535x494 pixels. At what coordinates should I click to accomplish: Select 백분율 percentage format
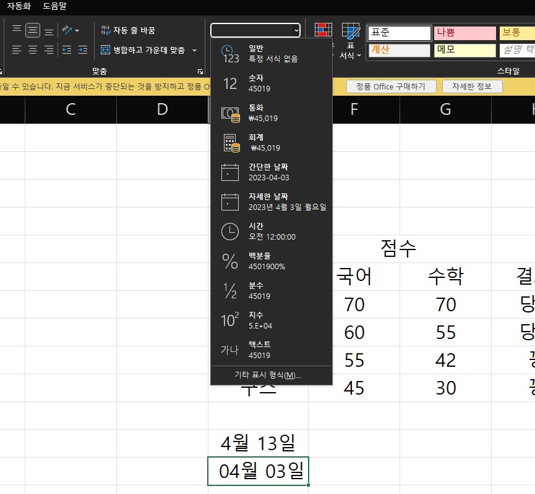[272, 261]
